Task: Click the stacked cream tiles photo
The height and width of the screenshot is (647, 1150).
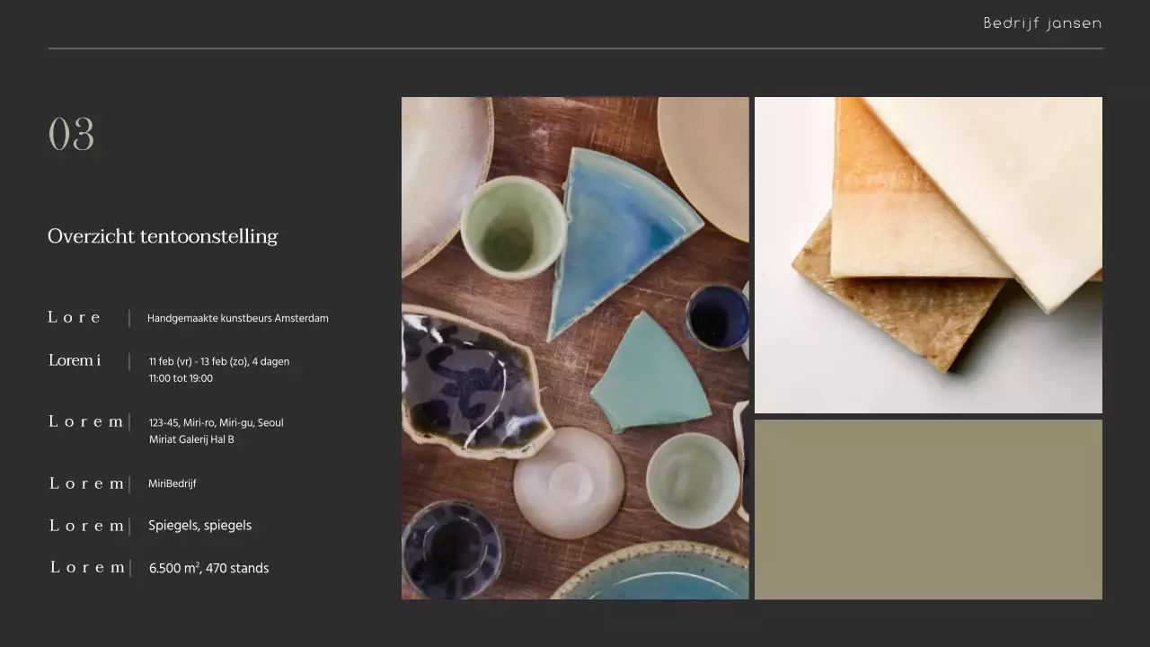Action: pos(928,254)
